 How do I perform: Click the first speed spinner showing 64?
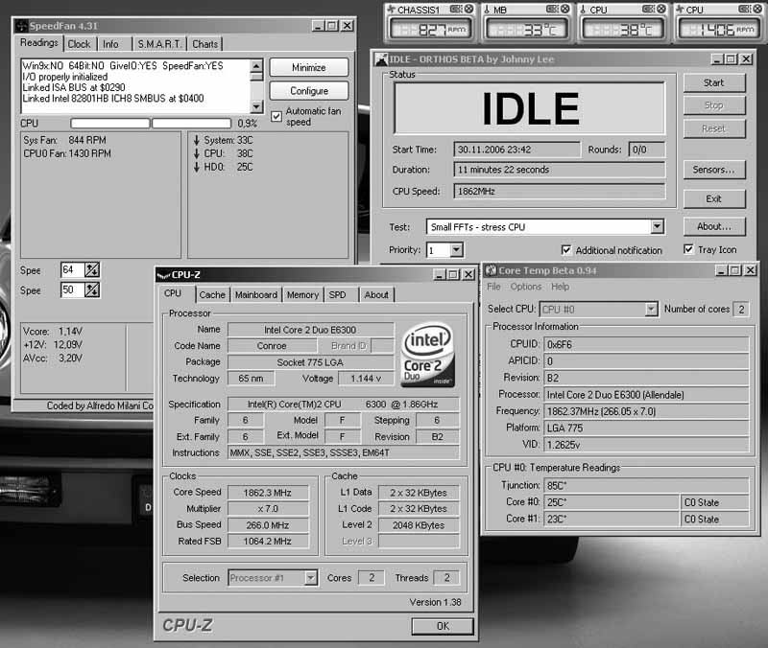click(92, 269)
